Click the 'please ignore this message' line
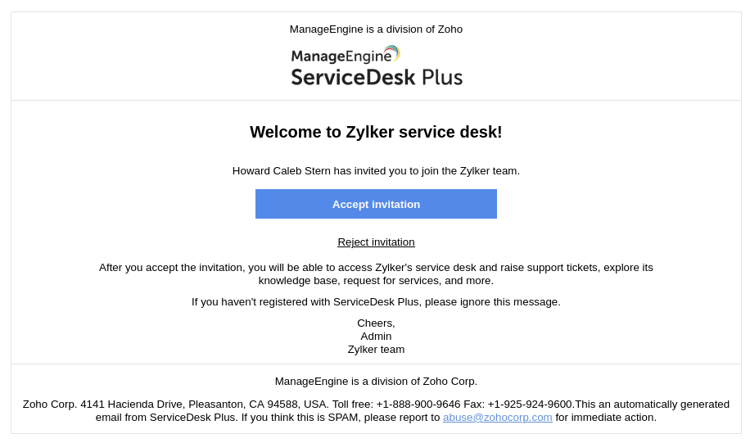 tap(376, 301)
